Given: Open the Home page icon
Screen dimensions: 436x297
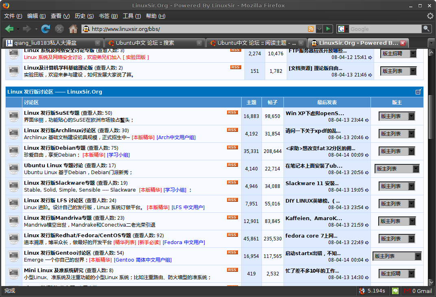Looking at the screenshot, I should tap(73, 28).
